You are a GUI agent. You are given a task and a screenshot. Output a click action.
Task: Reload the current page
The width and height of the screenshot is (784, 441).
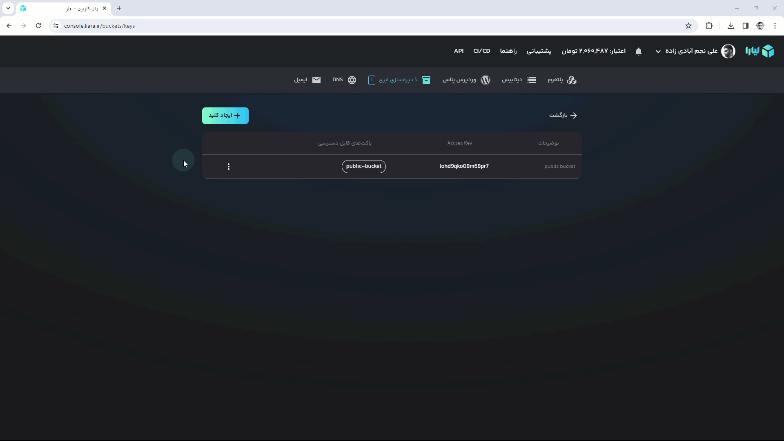38,26
